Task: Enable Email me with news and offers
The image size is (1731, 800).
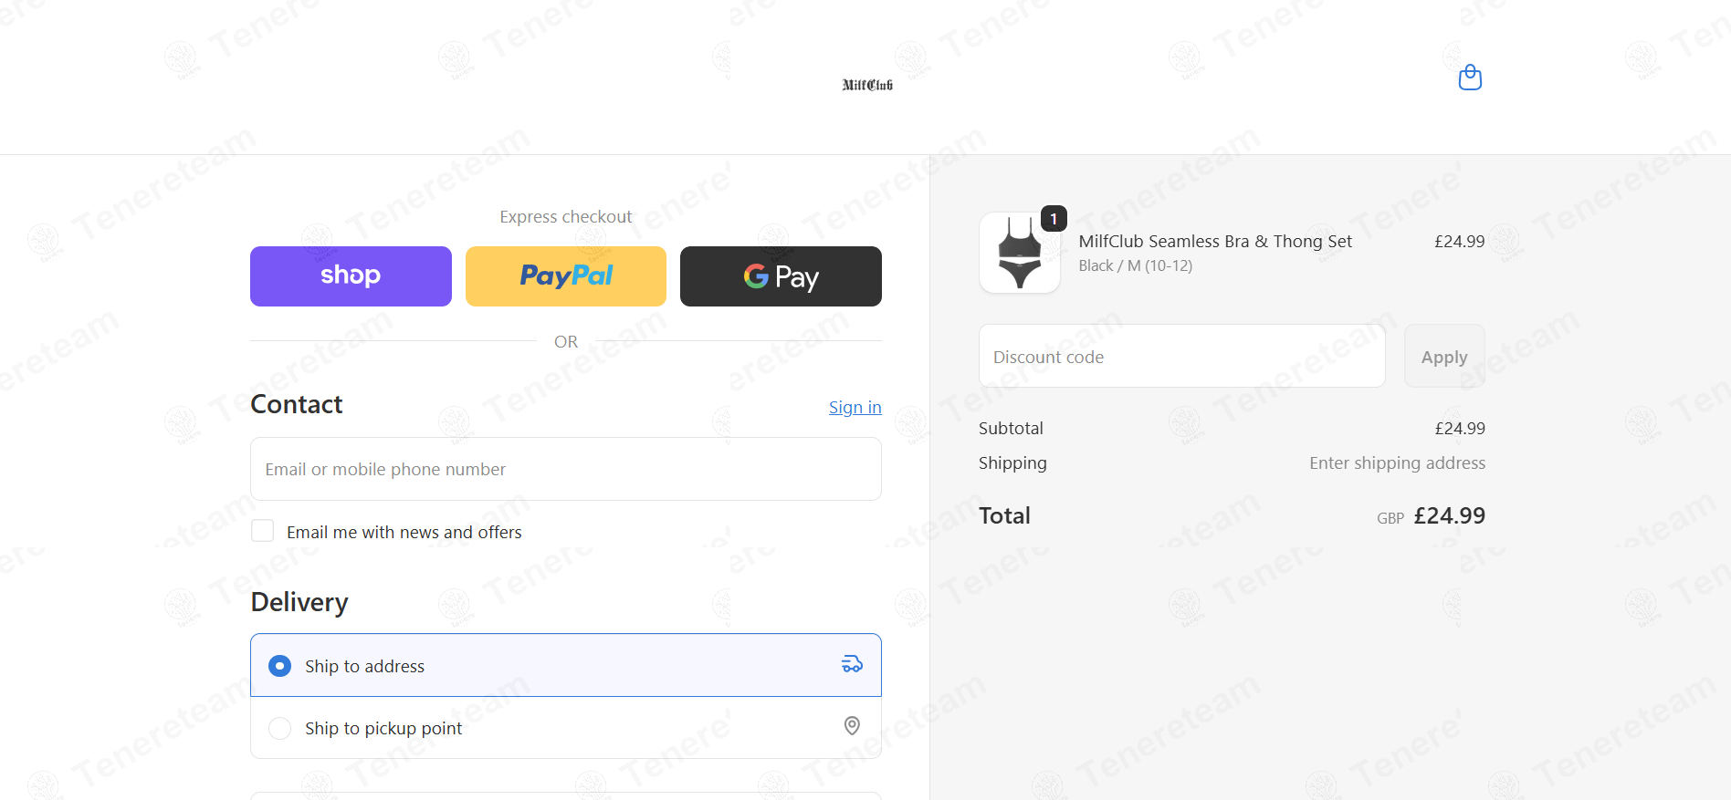Action: click(263, 531)
